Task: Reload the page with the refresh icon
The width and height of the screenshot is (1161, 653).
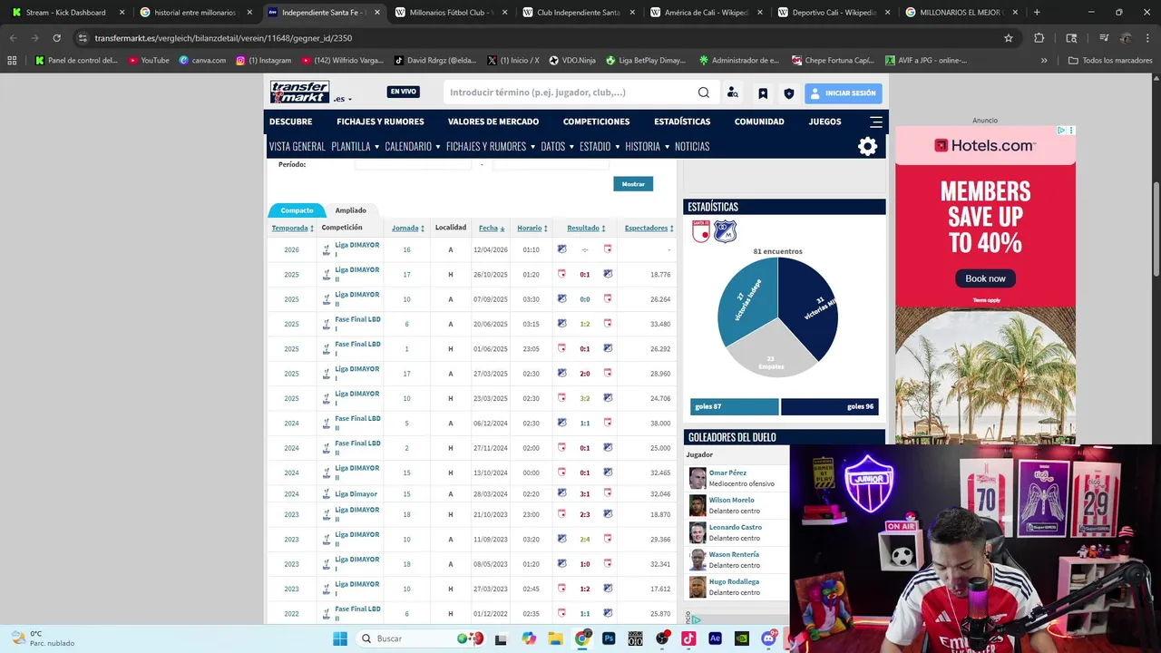Action: click(56, 38)
